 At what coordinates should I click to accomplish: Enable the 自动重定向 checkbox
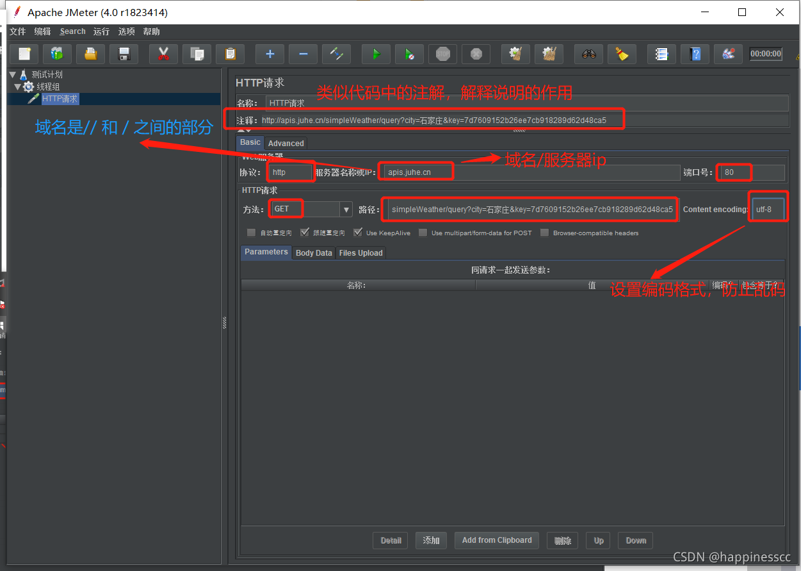click(x=251, y=233)
